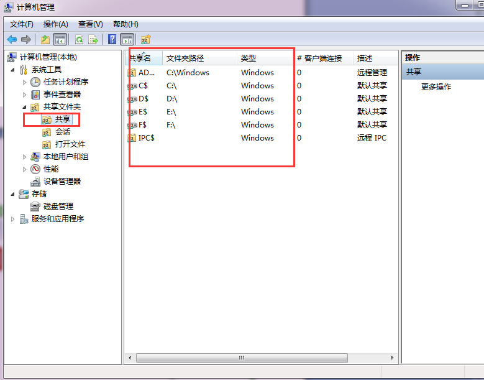
Task: Collapse the 共享文件夹 tree node
Action: coord(24,107)
